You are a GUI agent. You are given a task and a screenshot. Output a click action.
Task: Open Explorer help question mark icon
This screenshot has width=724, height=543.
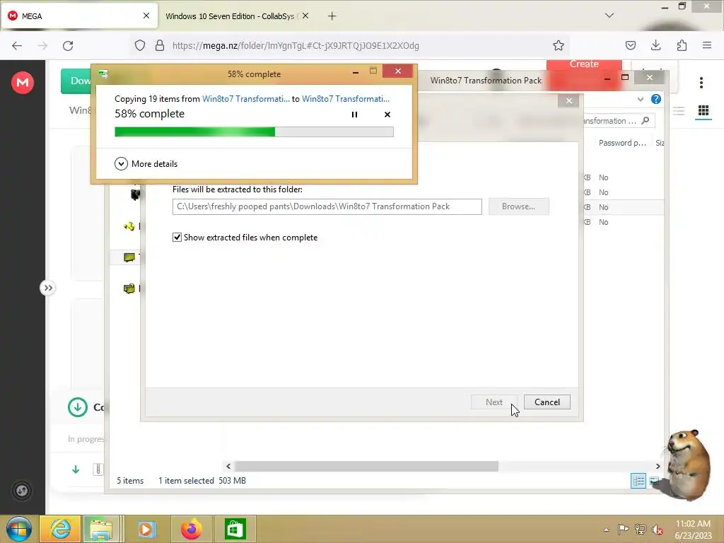pyautogui.click(x=655, y=99)
